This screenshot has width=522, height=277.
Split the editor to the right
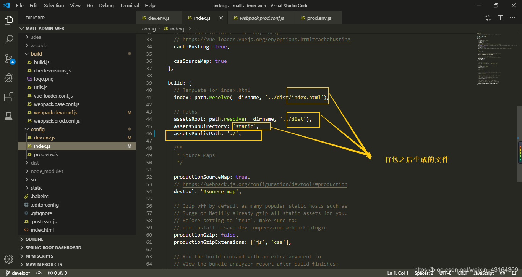click(500, 18)
